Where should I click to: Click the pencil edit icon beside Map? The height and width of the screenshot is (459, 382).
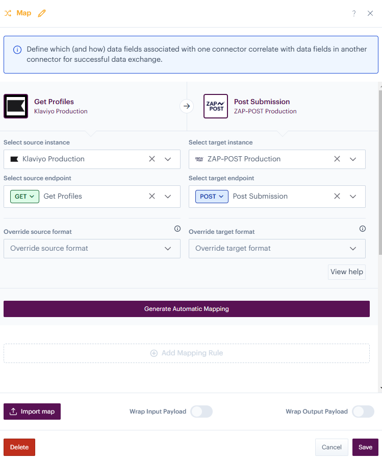pos(42,13)
